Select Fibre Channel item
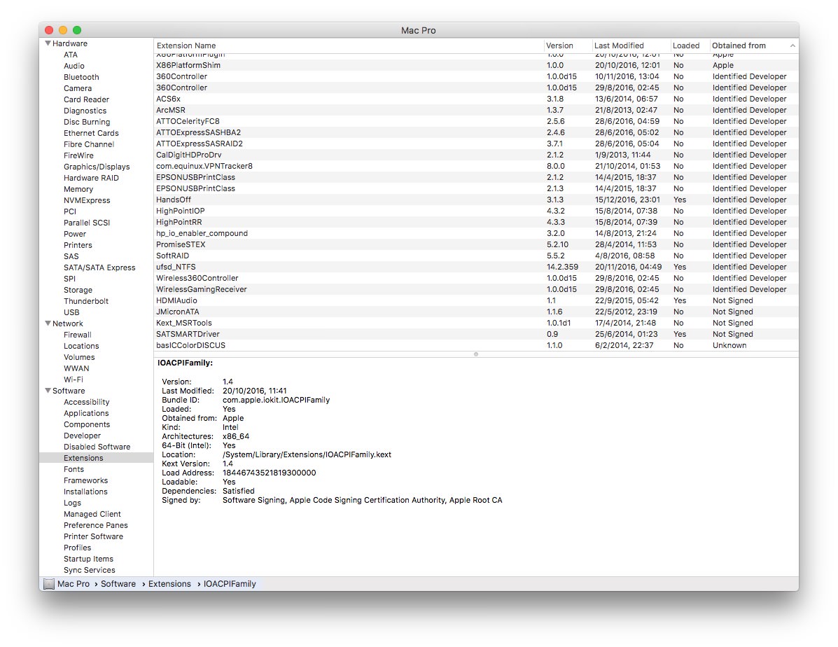 [89, 144]
